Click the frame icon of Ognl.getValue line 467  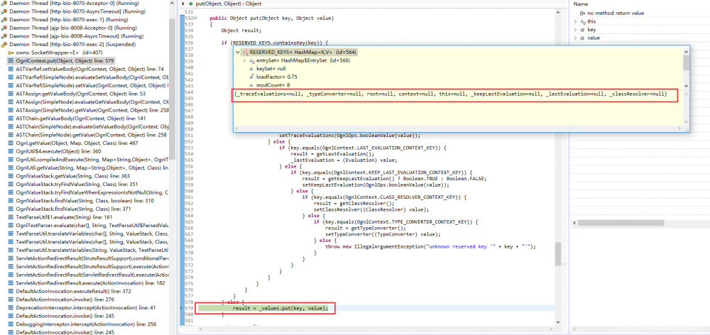point(11,143)
